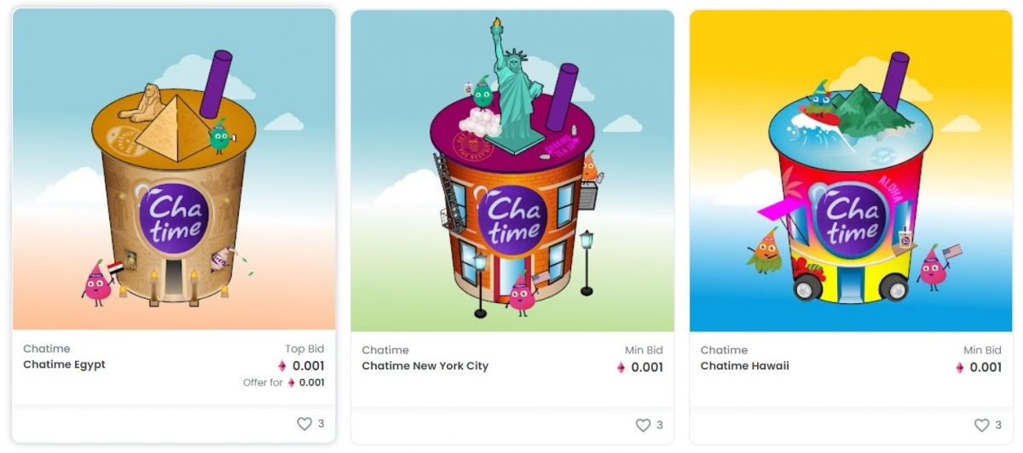
Task: Click the Ethereum icon on the Hawaii card
Action: click(x=959, y=368)
